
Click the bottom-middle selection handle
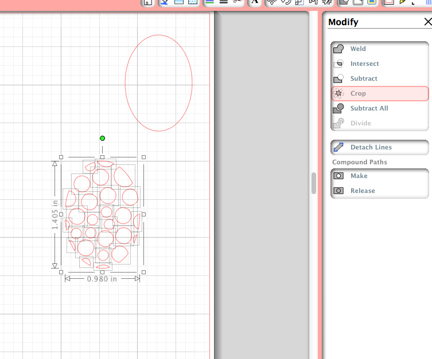[103, 272]
